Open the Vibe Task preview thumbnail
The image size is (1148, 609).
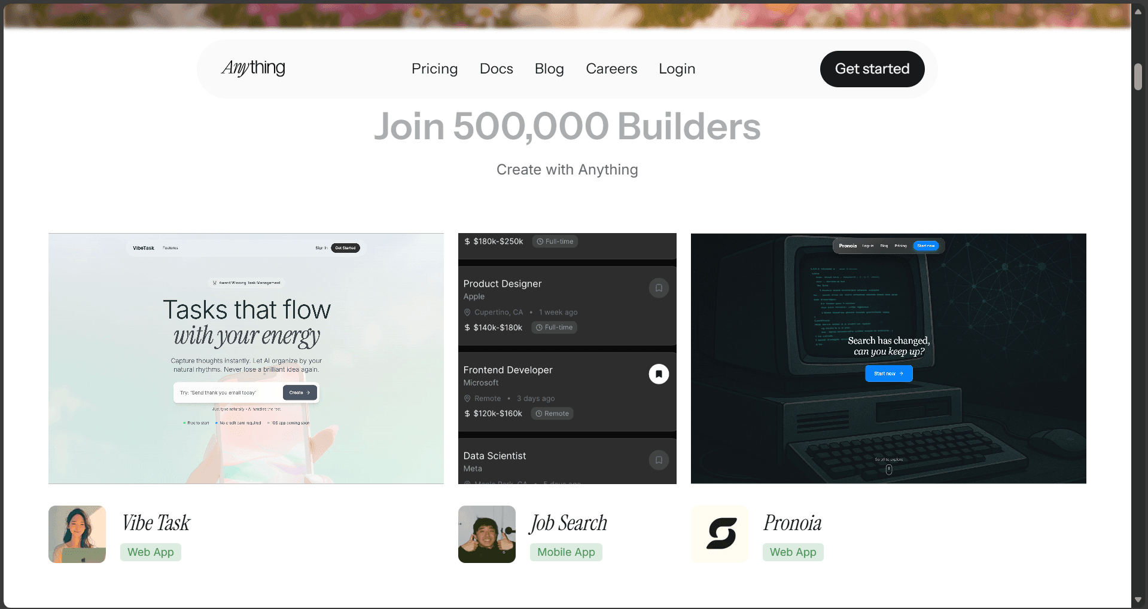[x=246, y=359]
